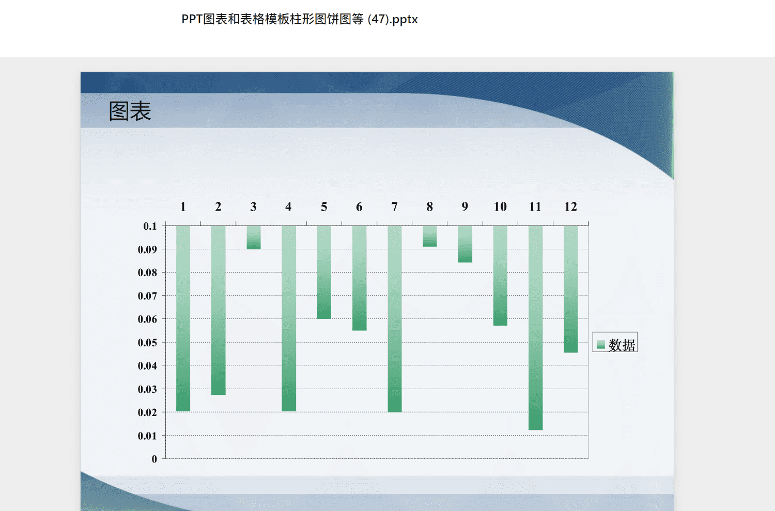Click the value axis label '0.08'
This screenshot has height=511, width=775.
[147, 273]
